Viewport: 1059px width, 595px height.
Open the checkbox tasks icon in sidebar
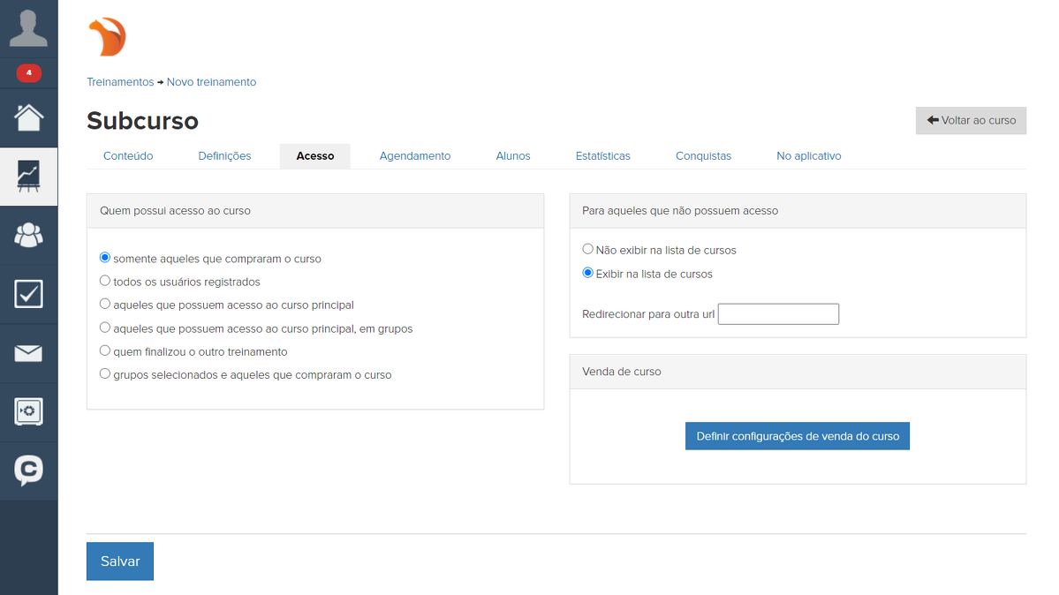pos(28,294)
